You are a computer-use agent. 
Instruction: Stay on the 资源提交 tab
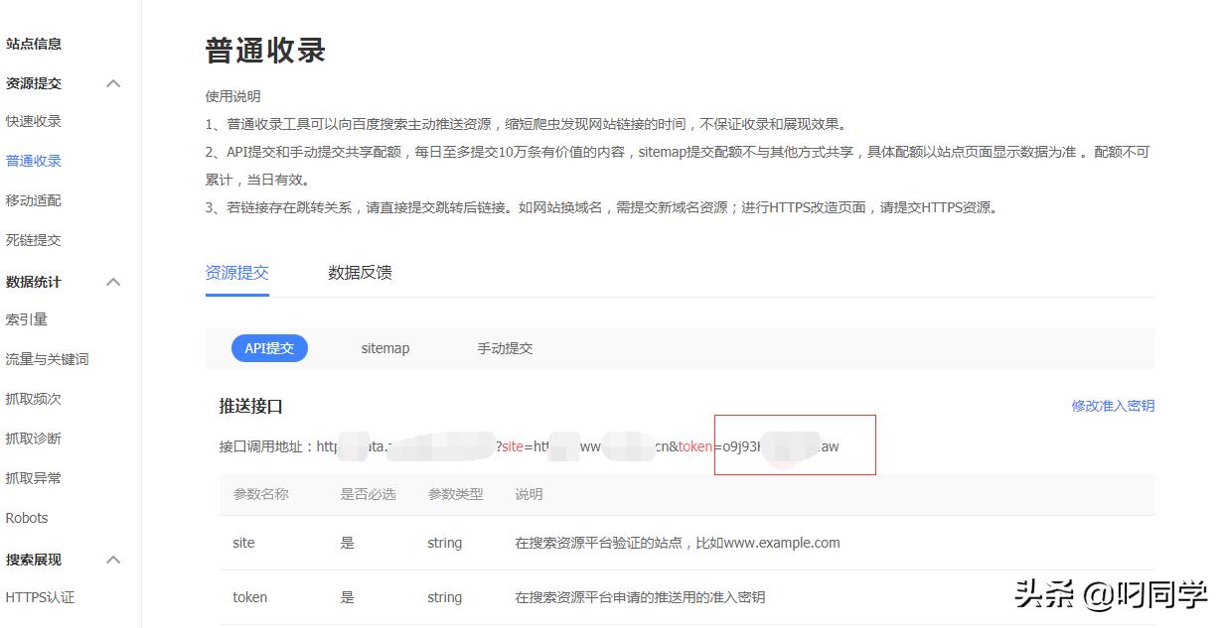point(236,273)
